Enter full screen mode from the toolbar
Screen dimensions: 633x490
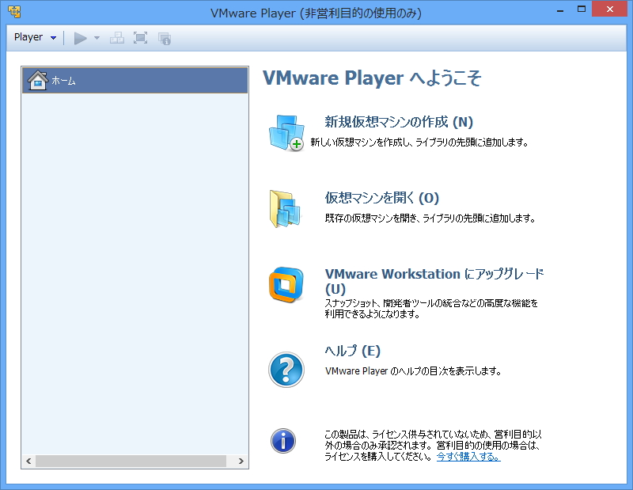140,37
